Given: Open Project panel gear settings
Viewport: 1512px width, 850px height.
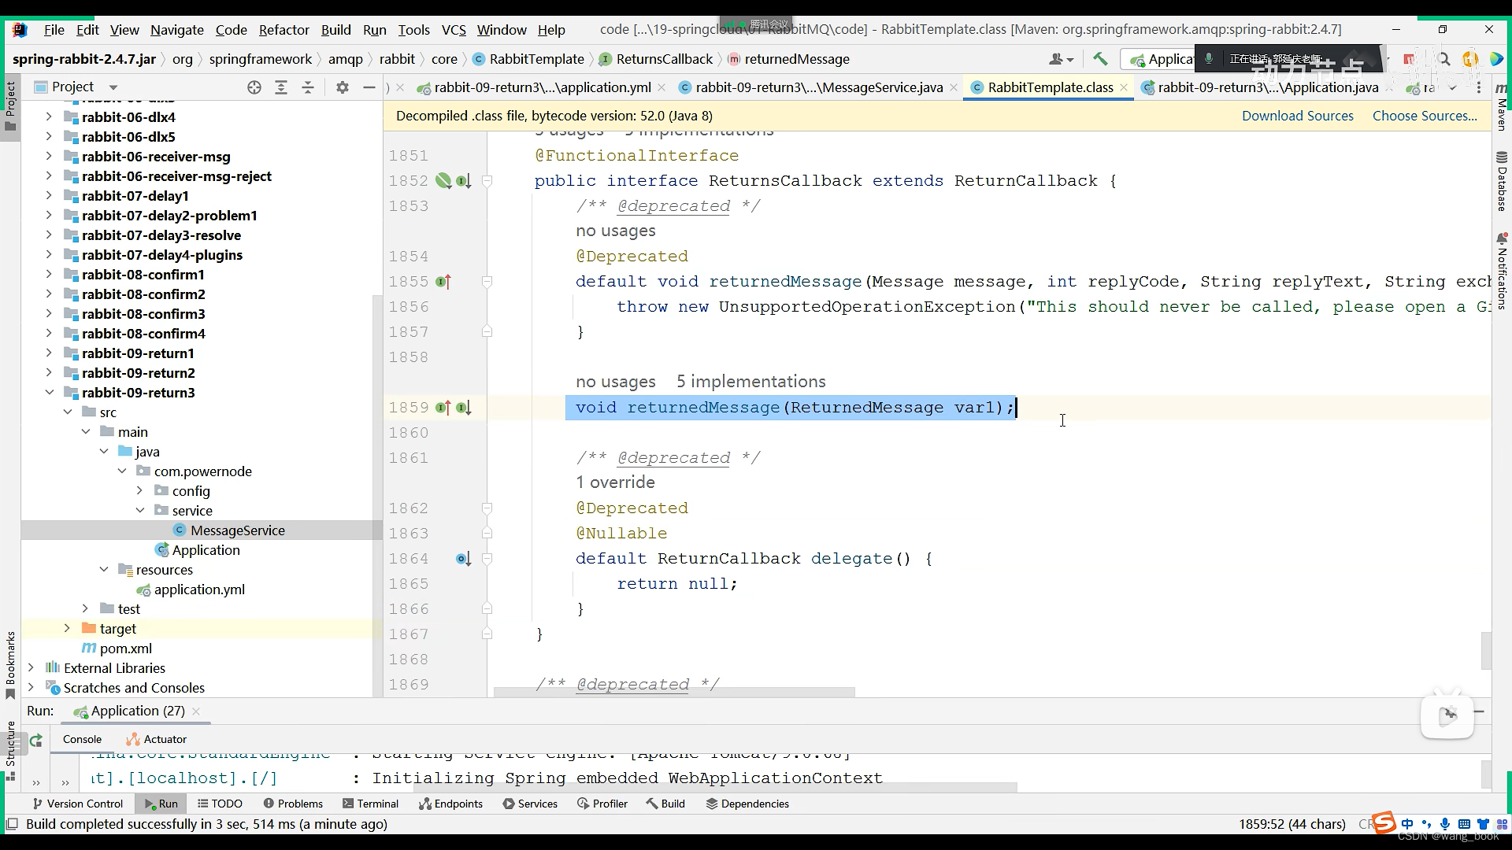Looking at the screenshot, I should tap(342, 87).
